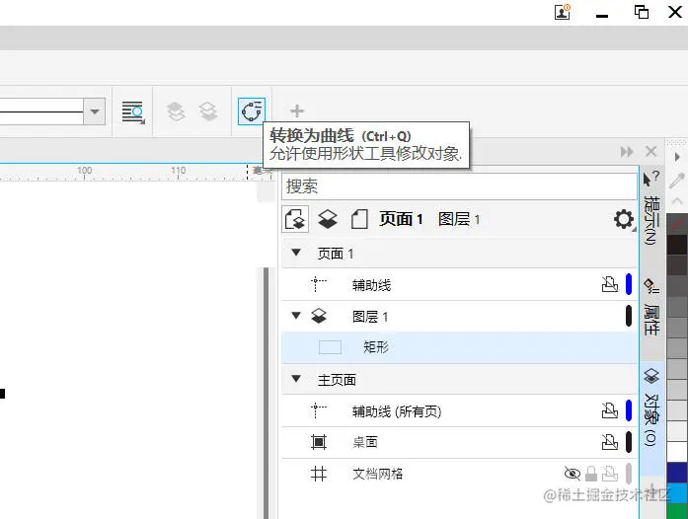Click the layer manager view icon
This screenshot has width=688, height=519.
coord(328,219)
